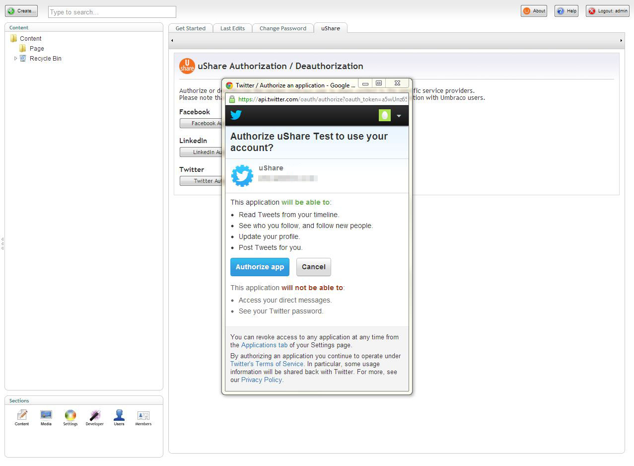This screenshot has height=466, width=634.
Task: Click the Sections panel header
Action: 84,400
